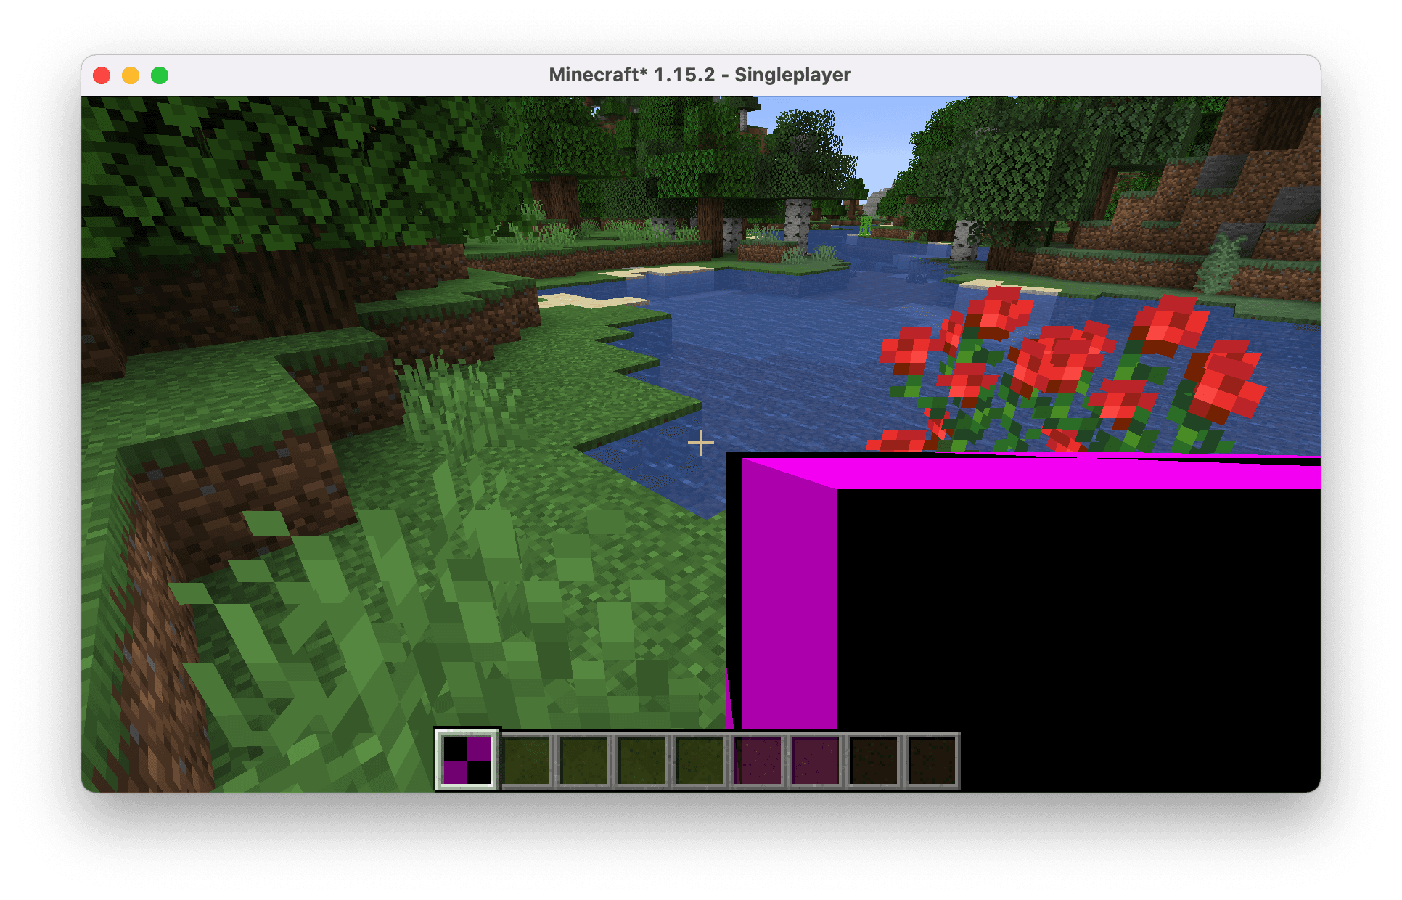This screenshot has height=900, width=1402.
Task: Select the second hotbar slot
Action: (526, 760)
